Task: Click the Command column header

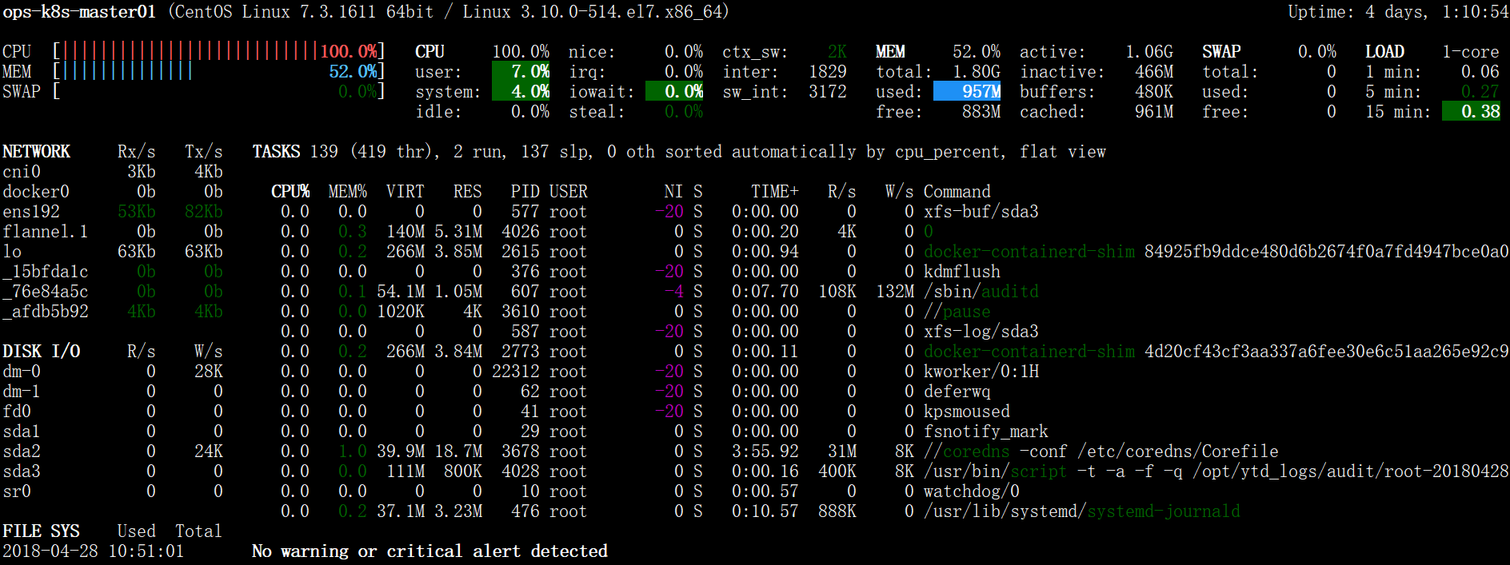Action: 957,192
